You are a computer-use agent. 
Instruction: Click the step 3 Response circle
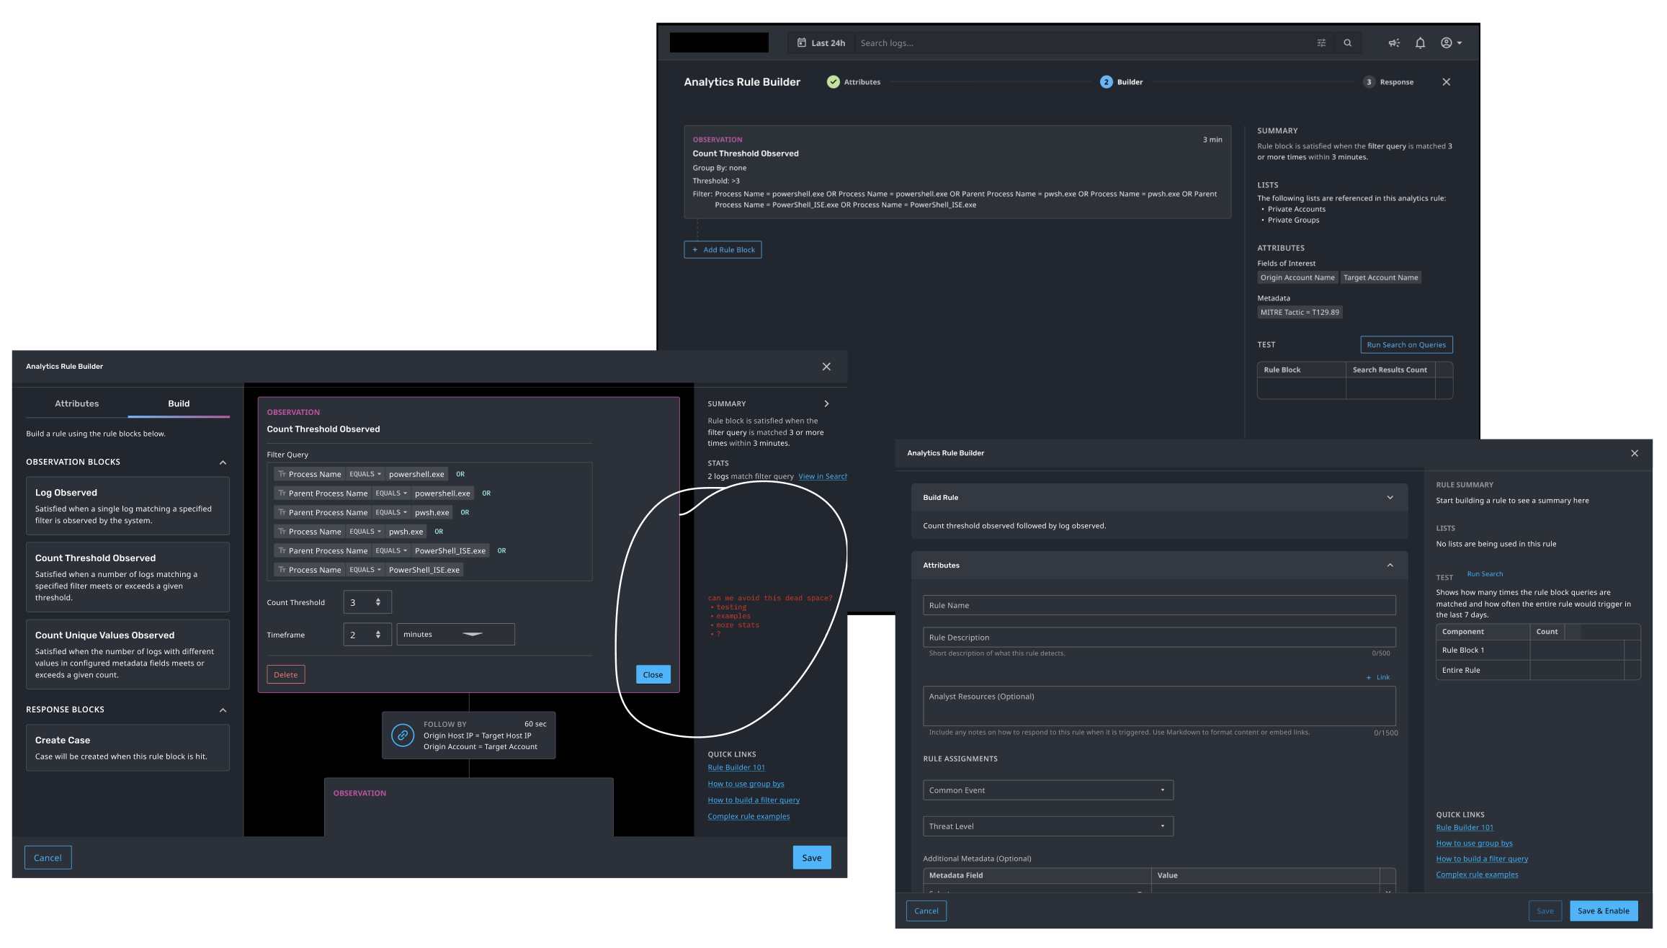[1369, 82]
